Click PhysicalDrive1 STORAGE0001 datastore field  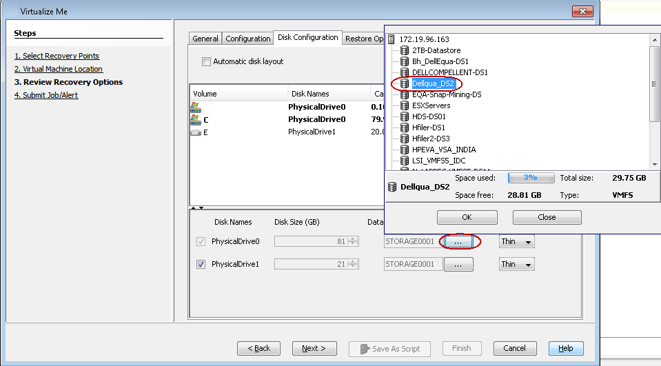413,265
